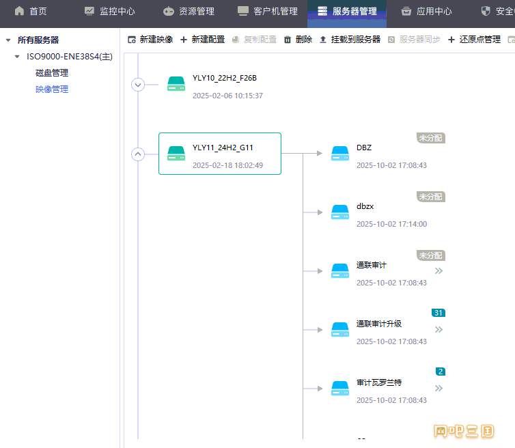Collapse the ISO9000-ENE38S4(主) server node
The height and width of the screenshot is (448, 515).
(17, 57)
